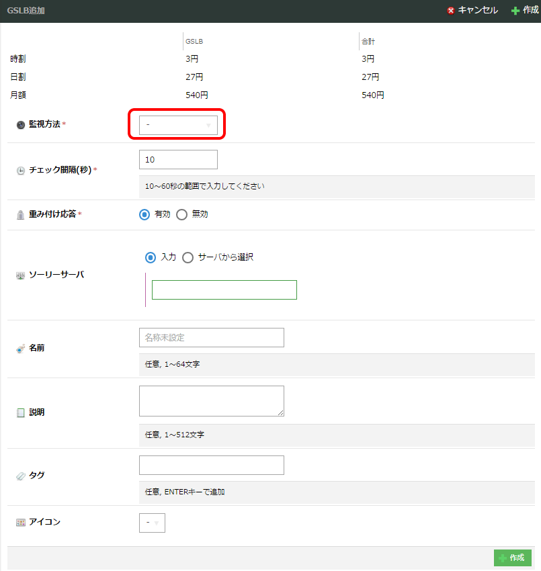This screenshot has height=571, width=541.
Task: Click the notepad icon beside 説明
Action: 20,412
